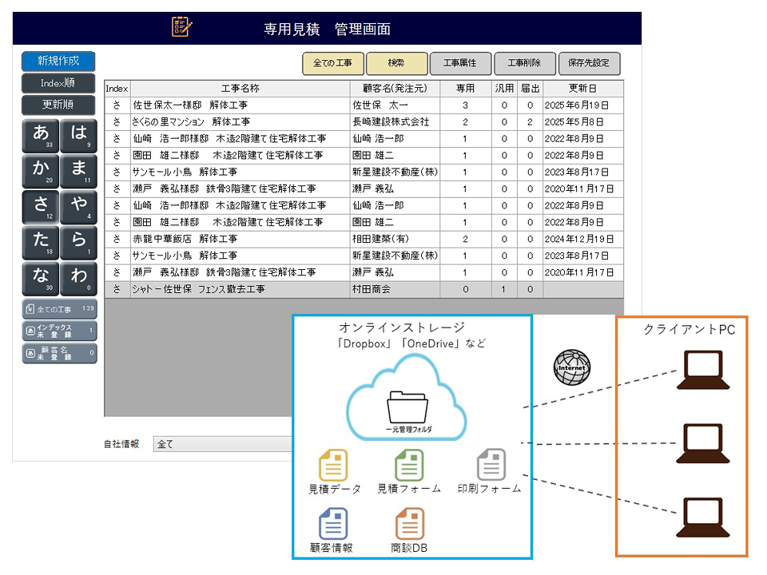This screenshot has height=575, width=767.
Task: Click the 見積データ yellow document icon
Action: [x=334, y=466]
